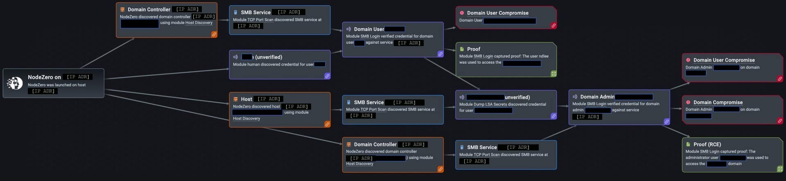The width and height of the screenshot is (786, 181).
Task: Click the orange link icon on the Host node
Action: coord(327,124)
